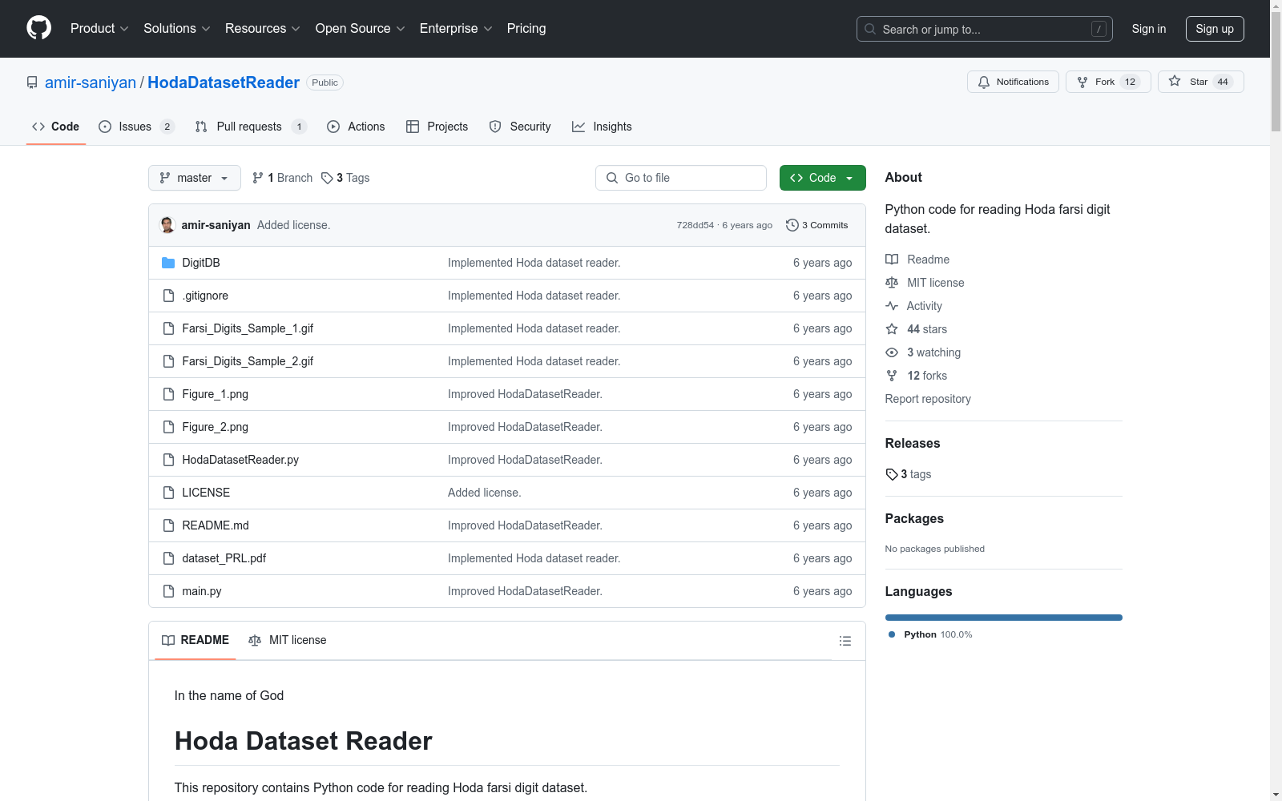Open the green Code dropdown
The height and width of the screenshot is (801, 1282).
coord(822,178)
